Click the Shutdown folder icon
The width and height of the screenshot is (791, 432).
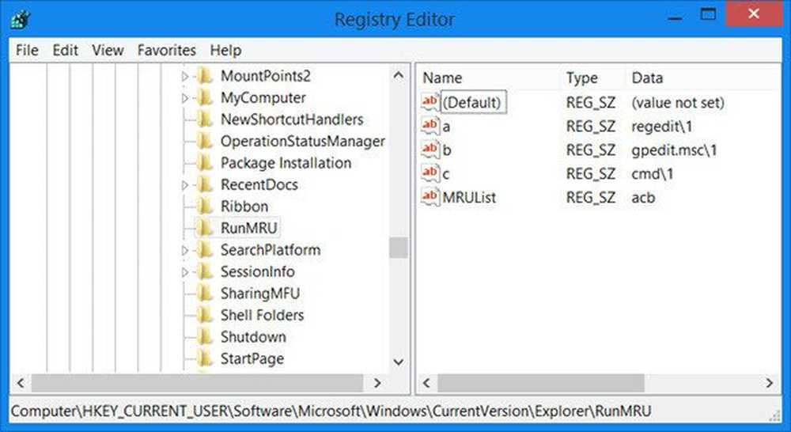(205, 336)
